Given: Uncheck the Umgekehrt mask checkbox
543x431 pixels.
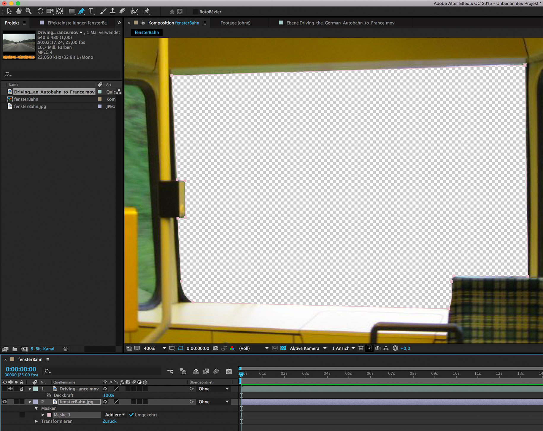Looking at the screenshot, I should [x=131, y=415].
